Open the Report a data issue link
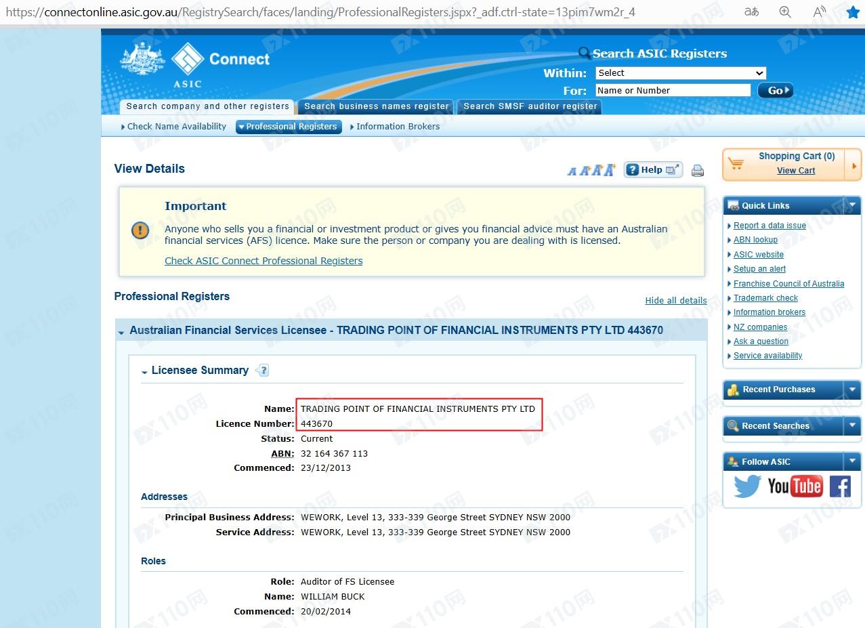The image size is (865, 628). pos(769,226)
